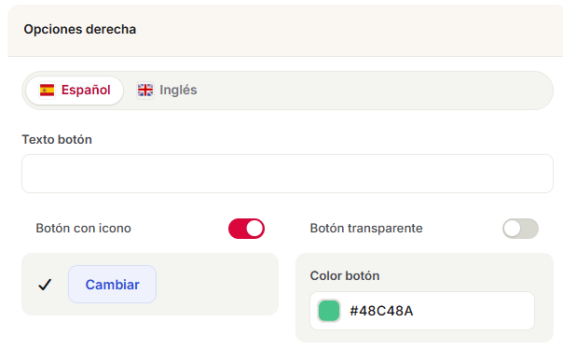Click the Color botón label

click(345, 276)
